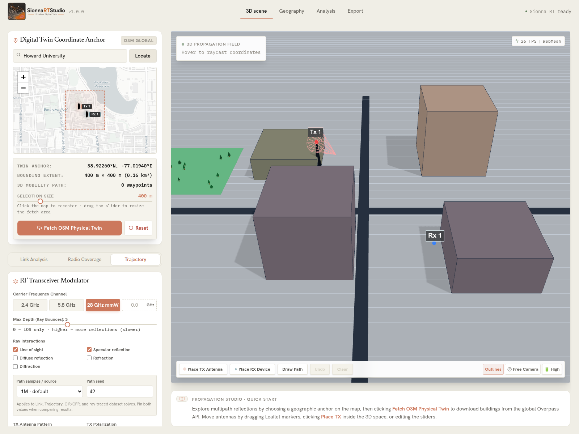
Task: Click the Tx 1 marker on the map
Action: 79,106
